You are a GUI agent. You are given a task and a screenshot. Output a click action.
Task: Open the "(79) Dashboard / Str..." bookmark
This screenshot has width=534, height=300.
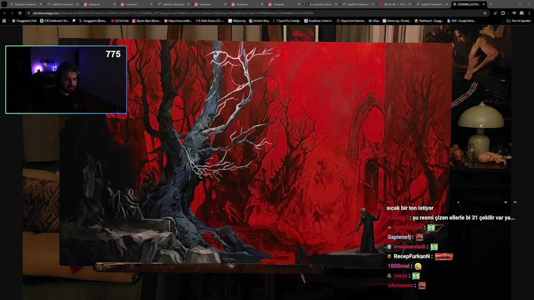54,20
